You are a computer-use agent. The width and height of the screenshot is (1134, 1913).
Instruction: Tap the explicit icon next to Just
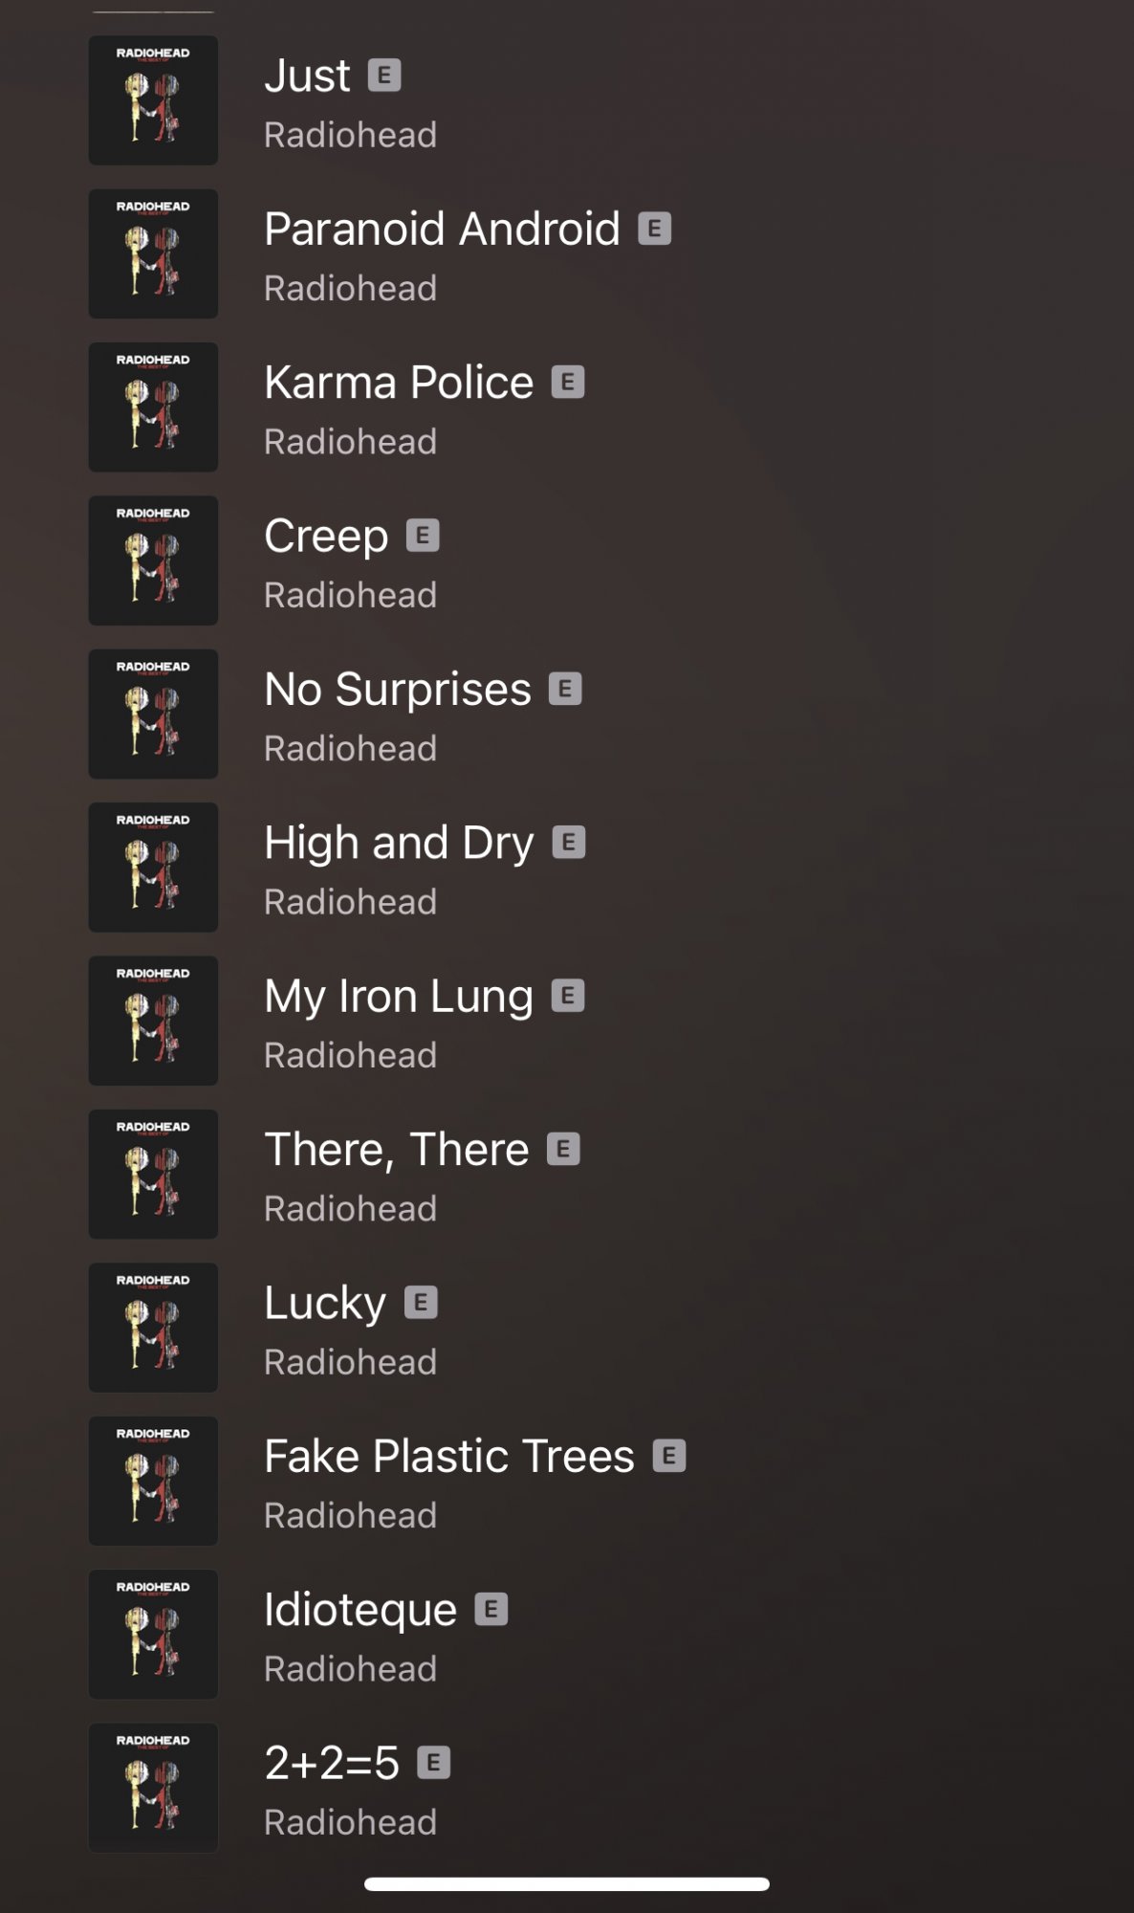(384, 76)
